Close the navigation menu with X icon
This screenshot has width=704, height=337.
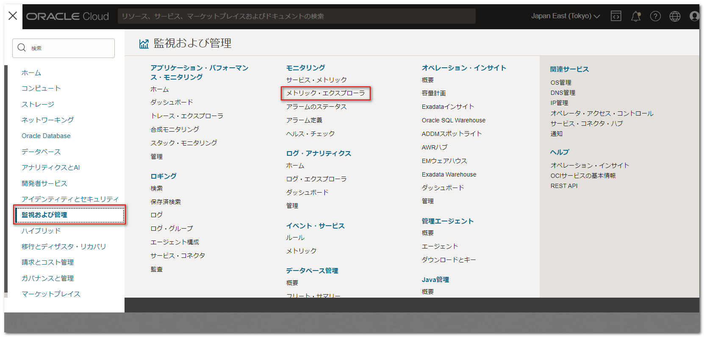click(13, 16)
